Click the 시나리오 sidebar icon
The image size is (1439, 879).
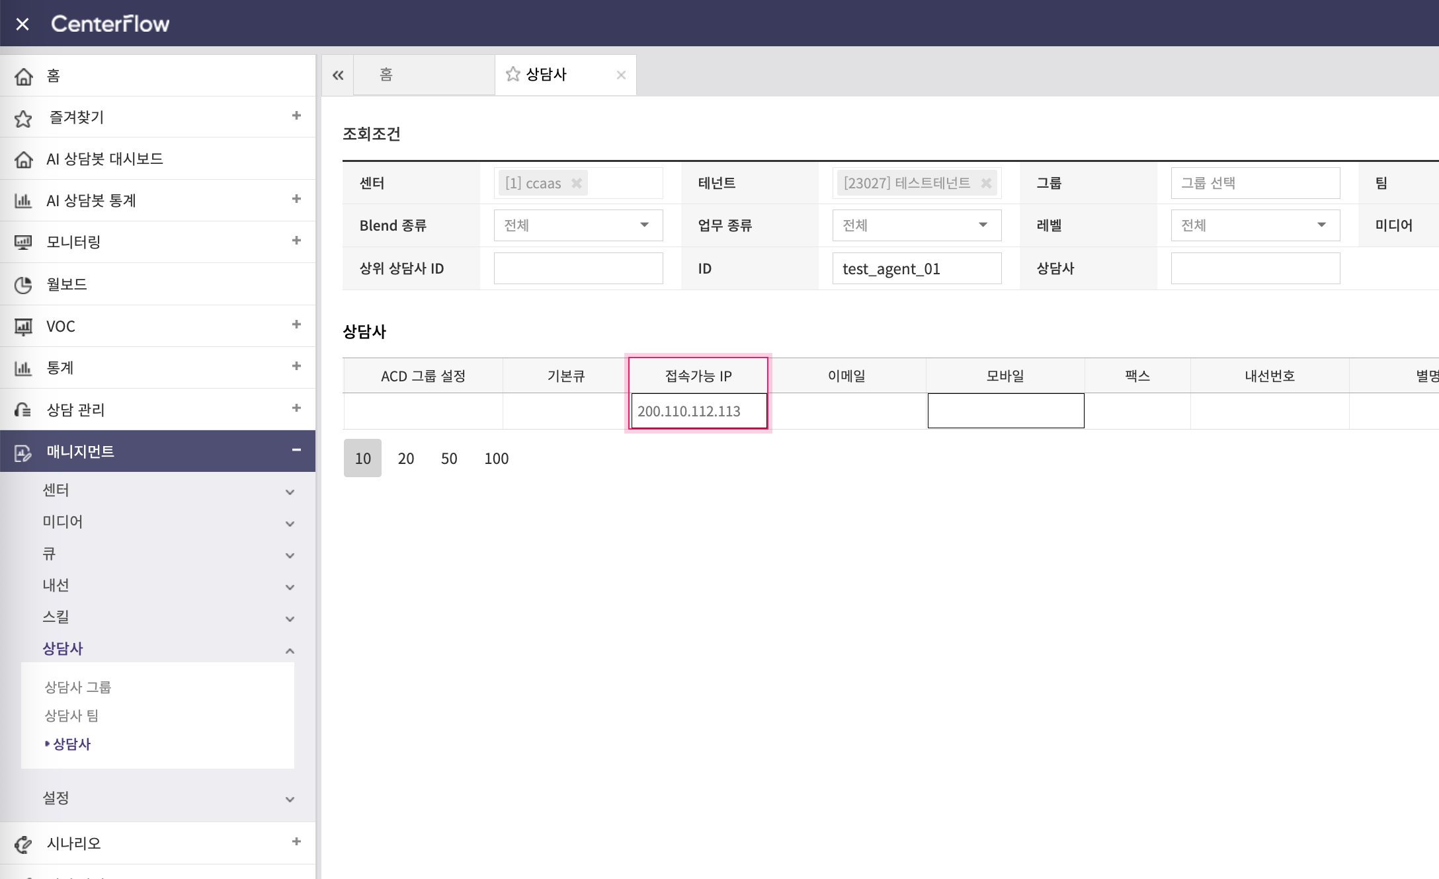pos(24,844)
